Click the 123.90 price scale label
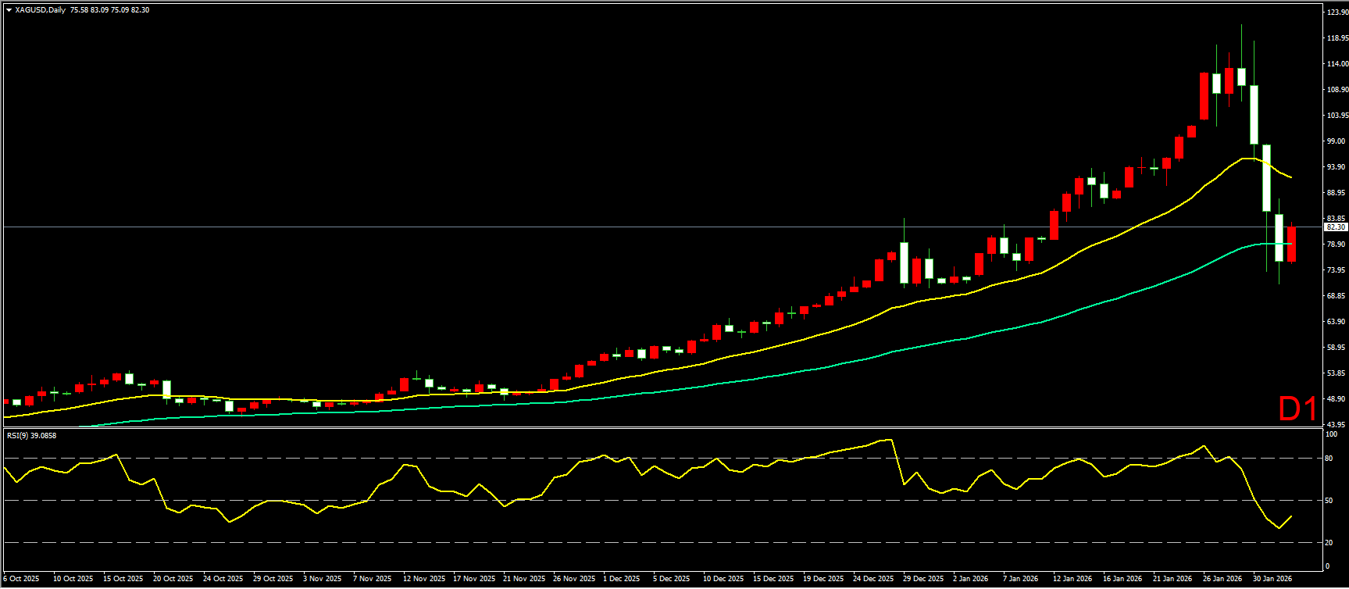 (1337, 12)
